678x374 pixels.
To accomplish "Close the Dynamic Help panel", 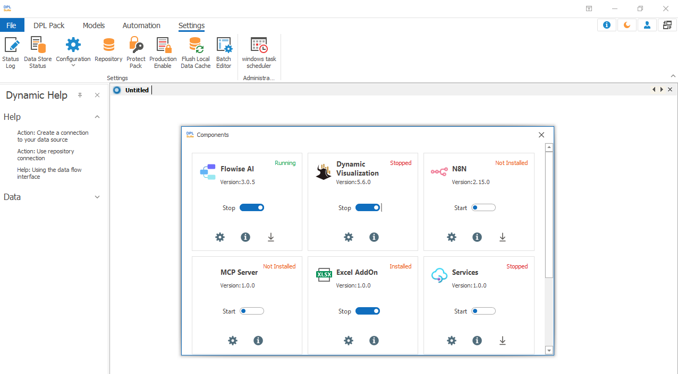I will click(x=97, y=95).
